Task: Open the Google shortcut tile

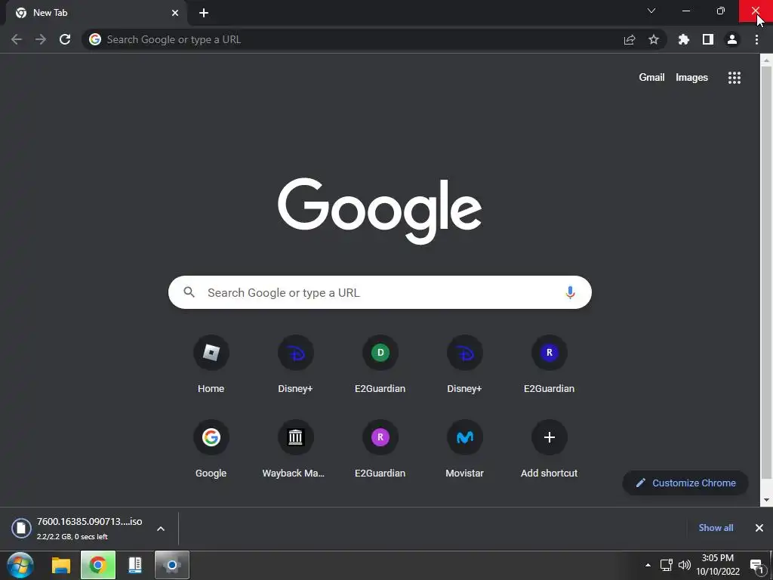Action: (211, 449)
